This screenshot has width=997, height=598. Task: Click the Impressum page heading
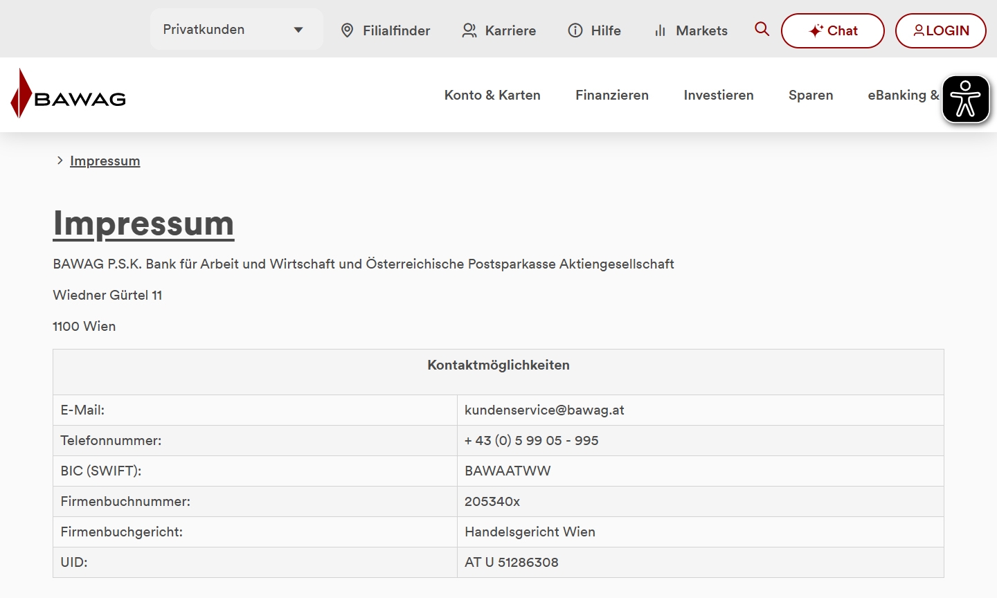(x=144, y=224)
